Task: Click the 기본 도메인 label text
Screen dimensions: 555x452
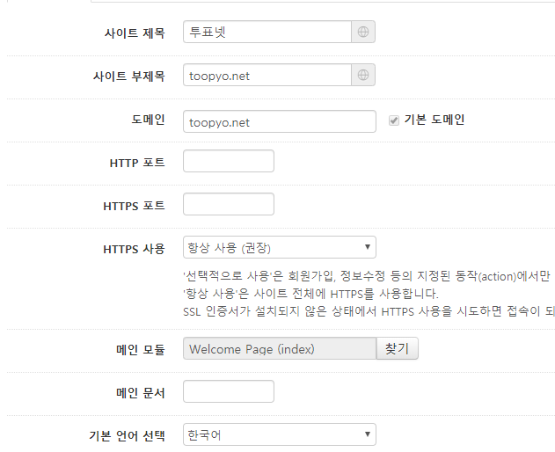Action: coord(435,120)
